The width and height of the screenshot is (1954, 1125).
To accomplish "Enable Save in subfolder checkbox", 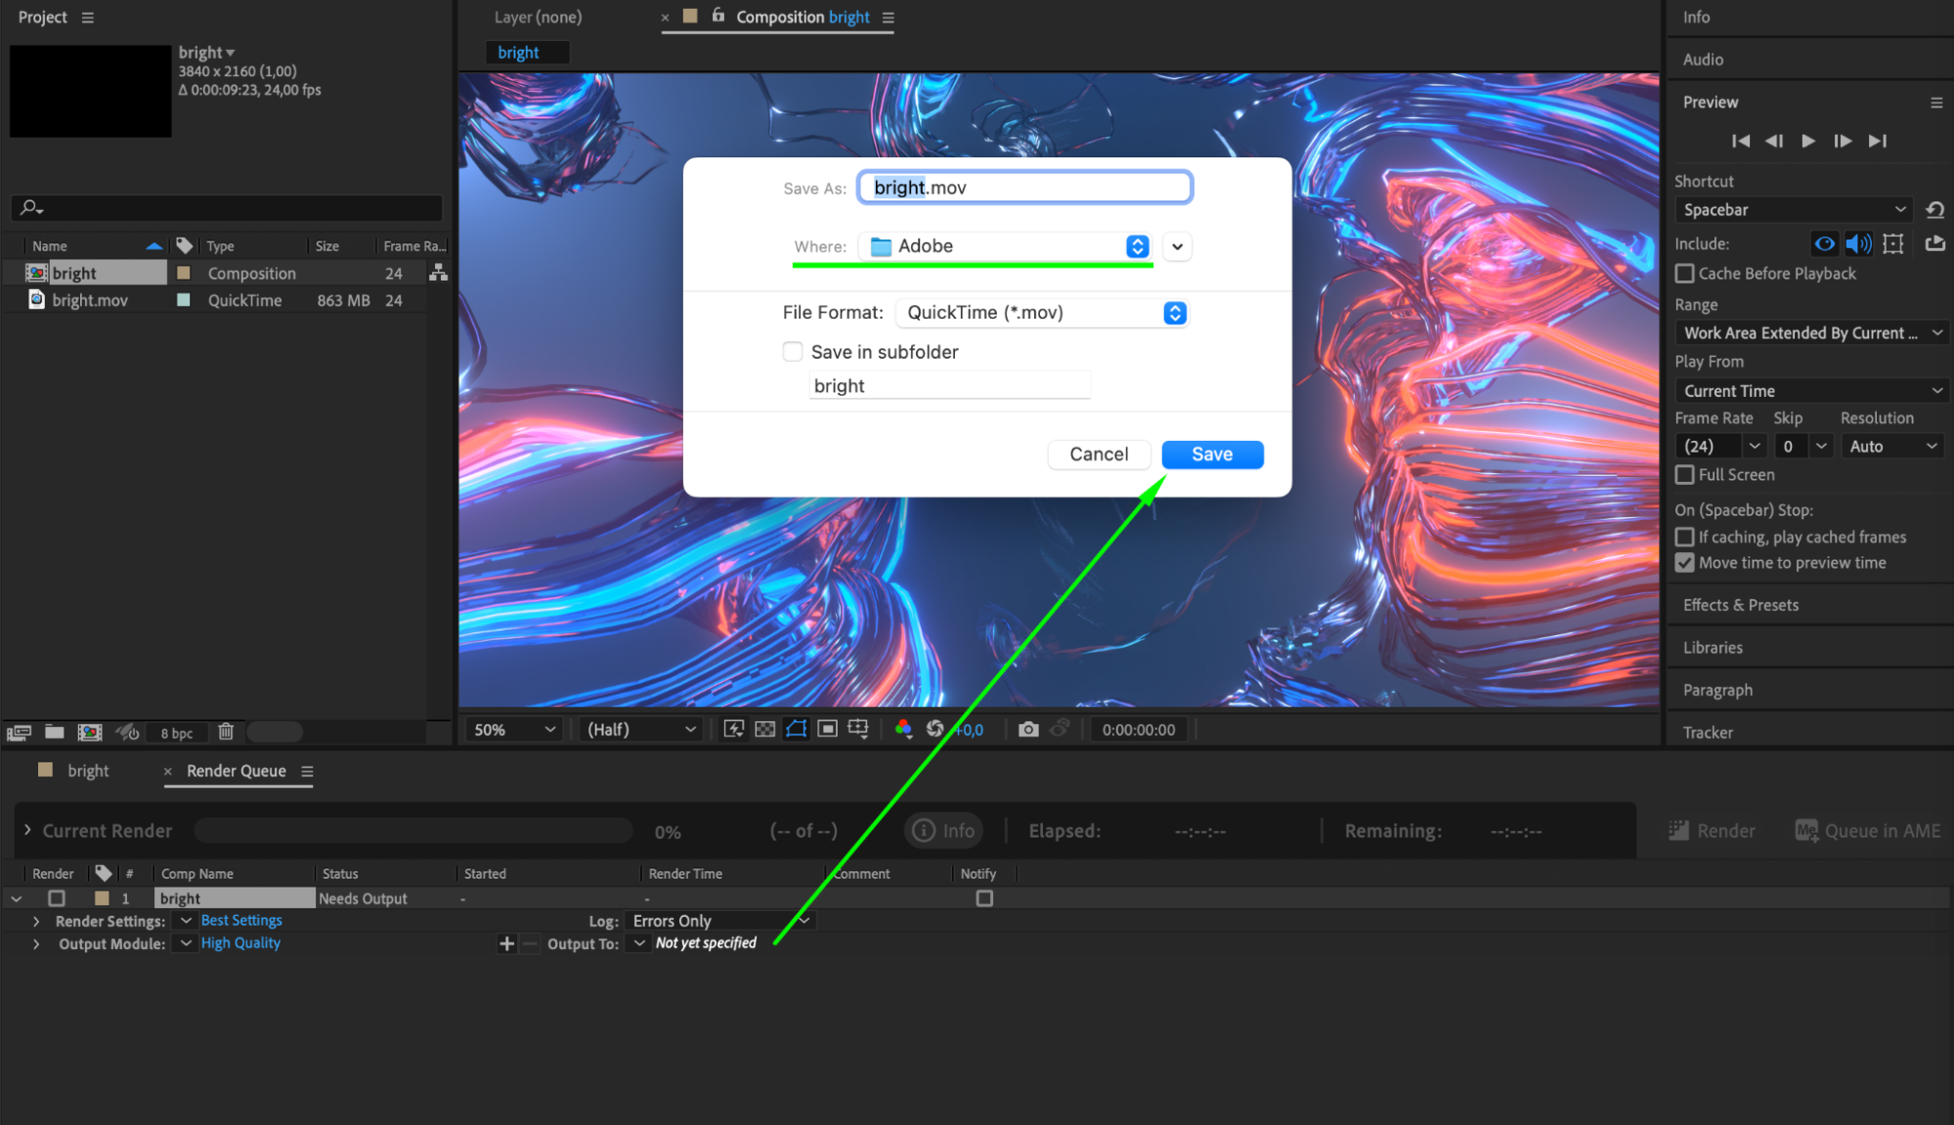I will [793, 352].
